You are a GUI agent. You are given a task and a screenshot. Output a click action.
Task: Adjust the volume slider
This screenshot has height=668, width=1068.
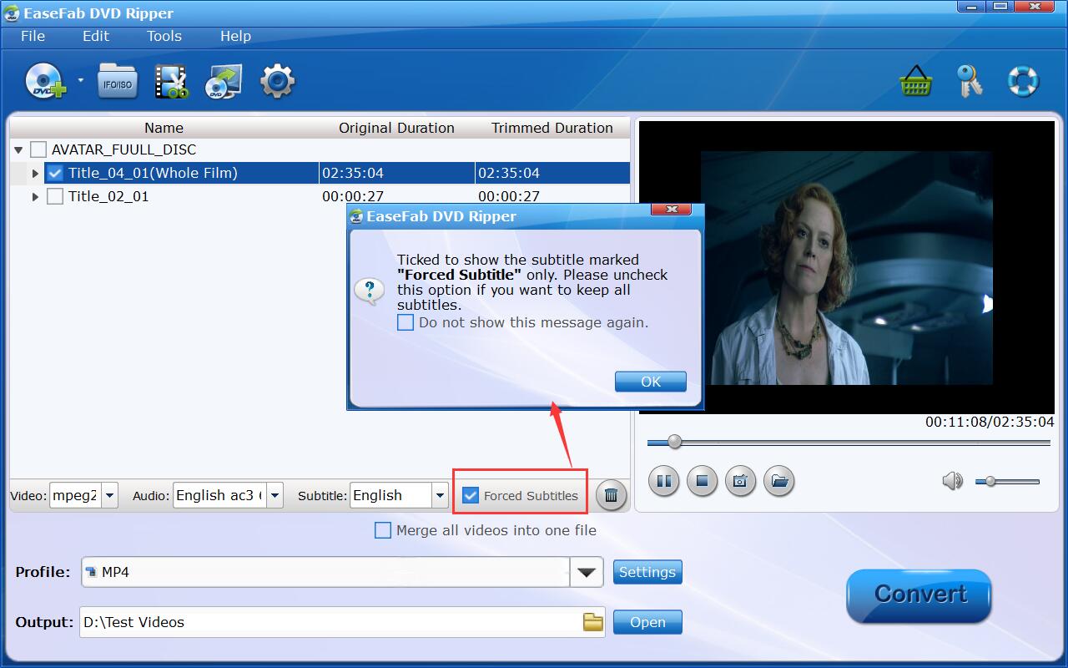pos(1007,482)
